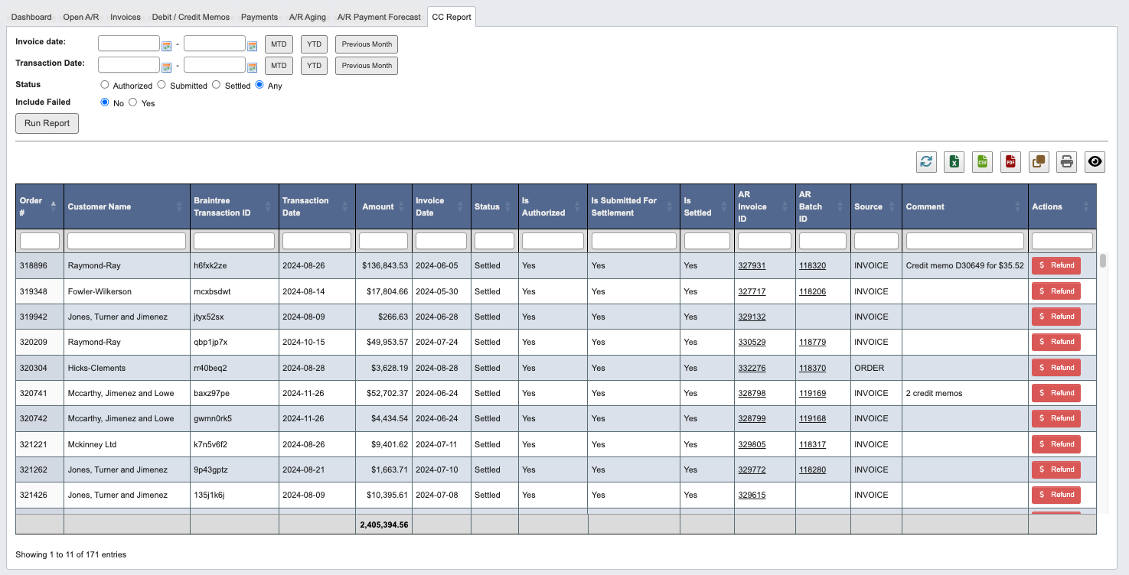Refresh the report data
The image size is (1129, 575).
[925, 161]
